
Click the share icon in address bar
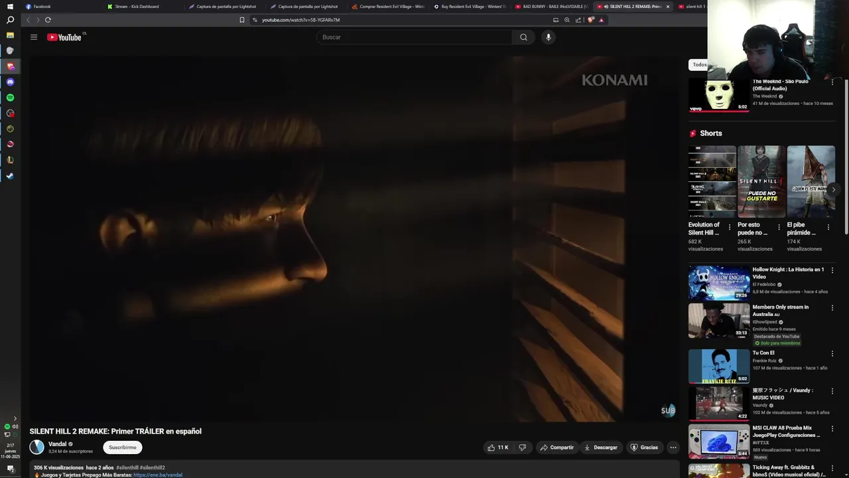pos(578,20)
